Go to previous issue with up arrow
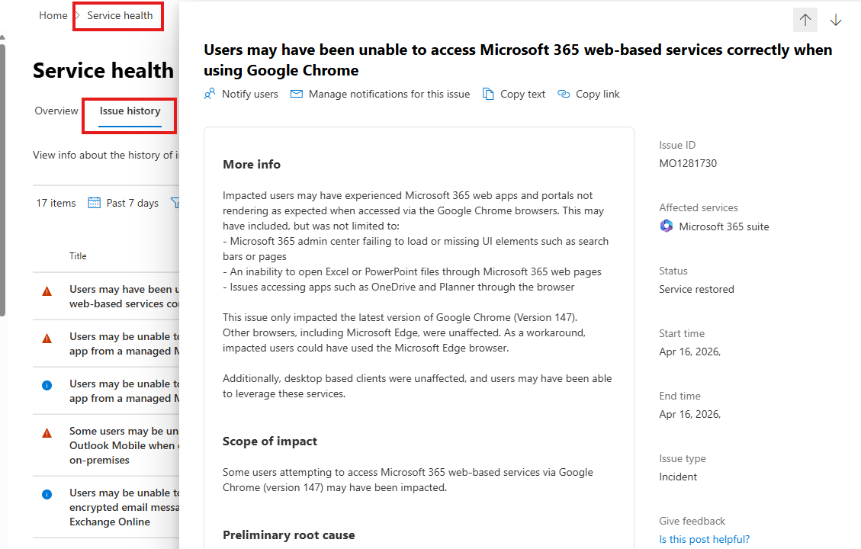 pyautogui.click(x=805, y=21)
